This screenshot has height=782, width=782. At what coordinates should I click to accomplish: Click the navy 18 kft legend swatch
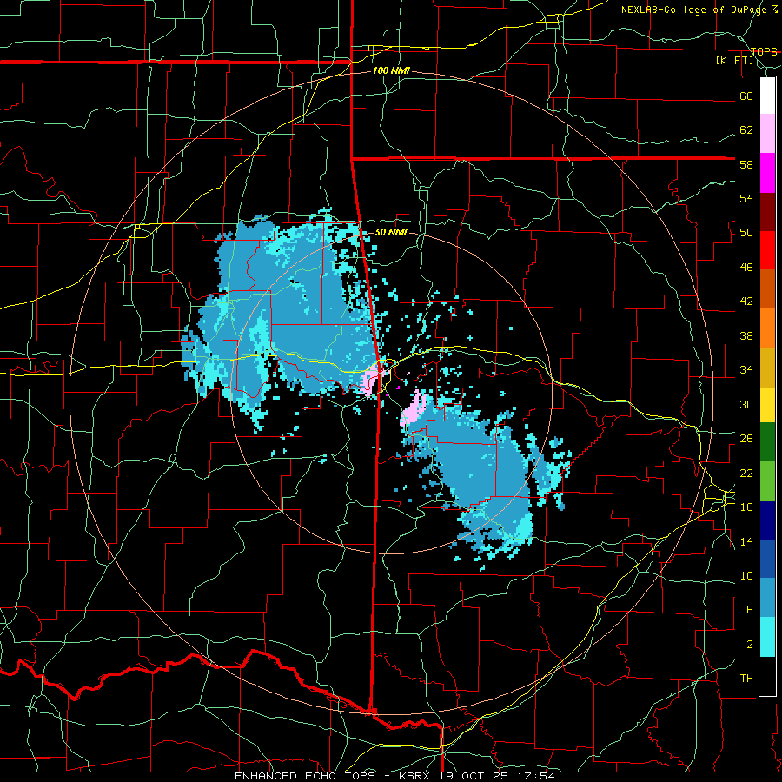coord(767,520)
